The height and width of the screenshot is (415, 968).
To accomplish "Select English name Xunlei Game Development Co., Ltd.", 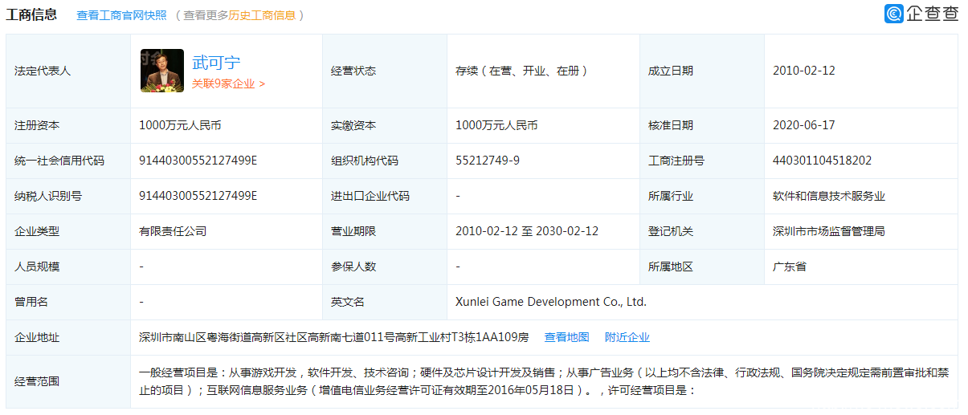I will 551,302.
